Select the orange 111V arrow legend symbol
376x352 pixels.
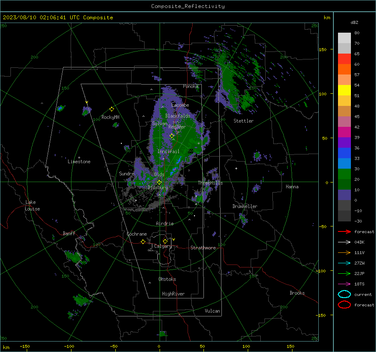click(x=344, y=252)
